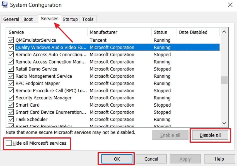Click the Cancel button
Screen dimensions: 237x166
(x=151, y=159)
